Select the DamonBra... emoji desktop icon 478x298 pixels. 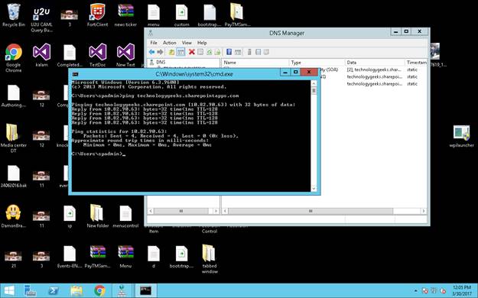14,216
